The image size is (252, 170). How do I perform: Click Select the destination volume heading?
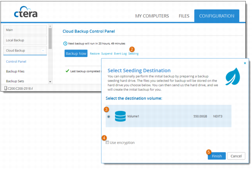click(134, 98)
